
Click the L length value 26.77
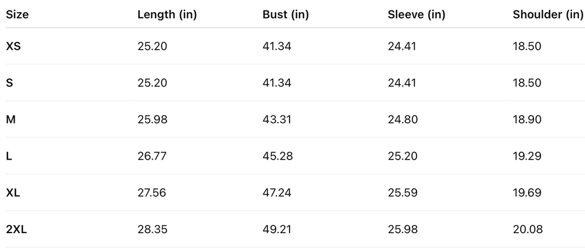click(x=152, y=156)
